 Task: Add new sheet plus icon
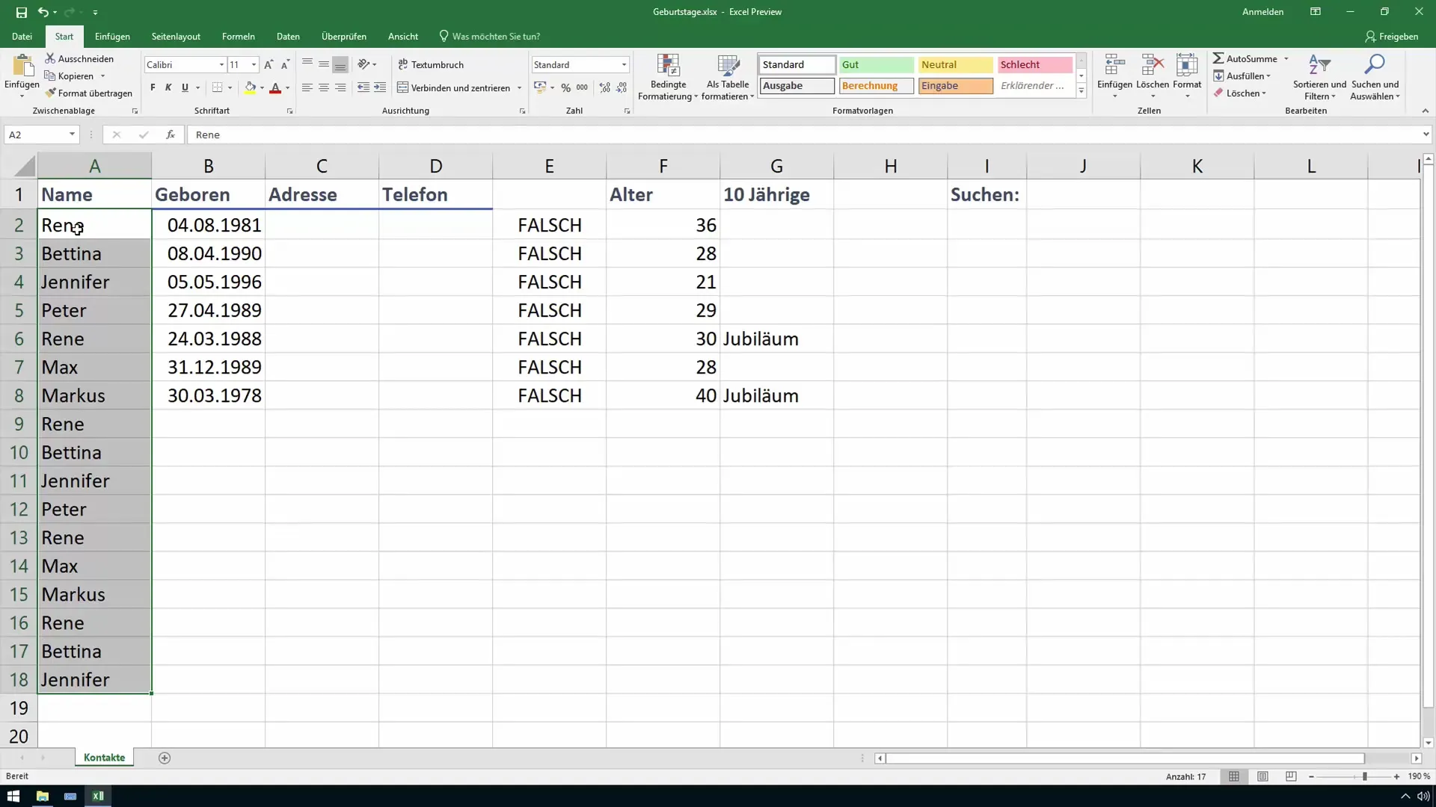(x=165, y=758)
